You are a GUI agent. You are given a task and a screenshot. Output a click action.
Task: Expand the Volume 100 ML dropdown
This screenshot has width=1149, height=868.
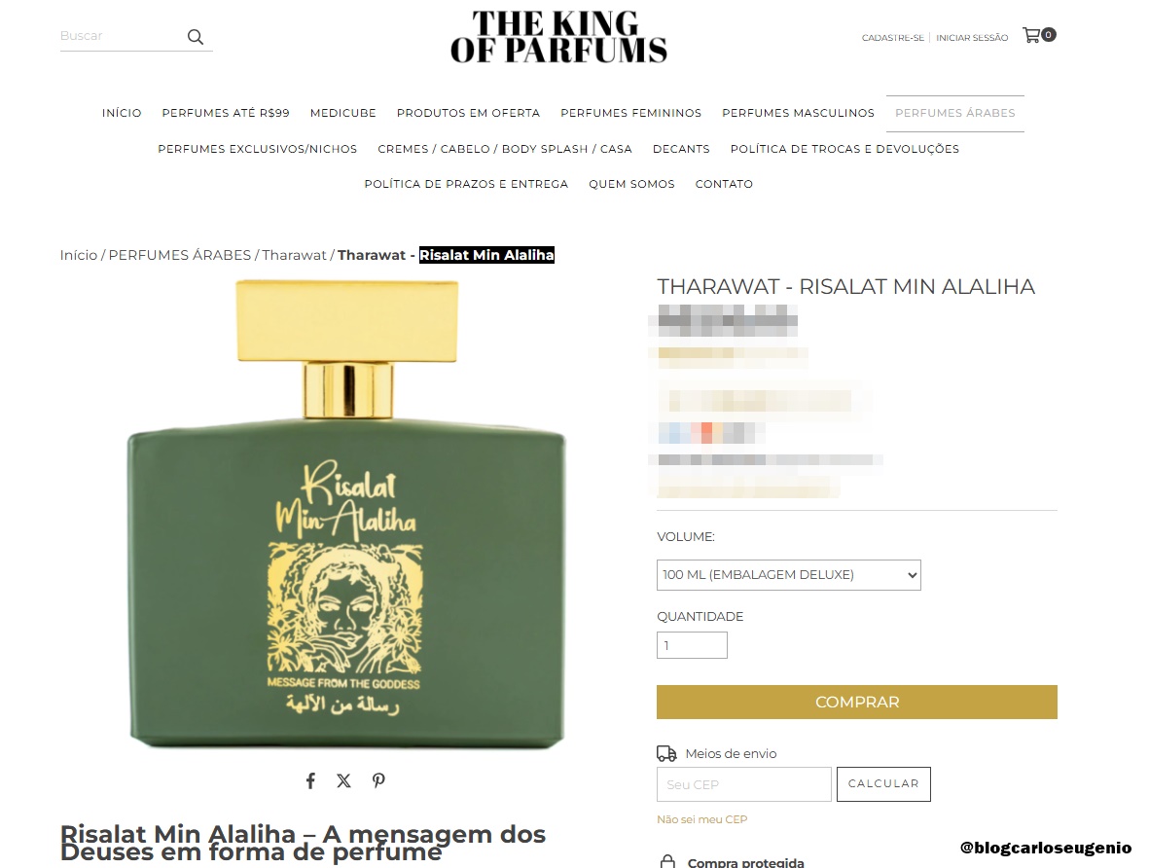coord(788,575)
